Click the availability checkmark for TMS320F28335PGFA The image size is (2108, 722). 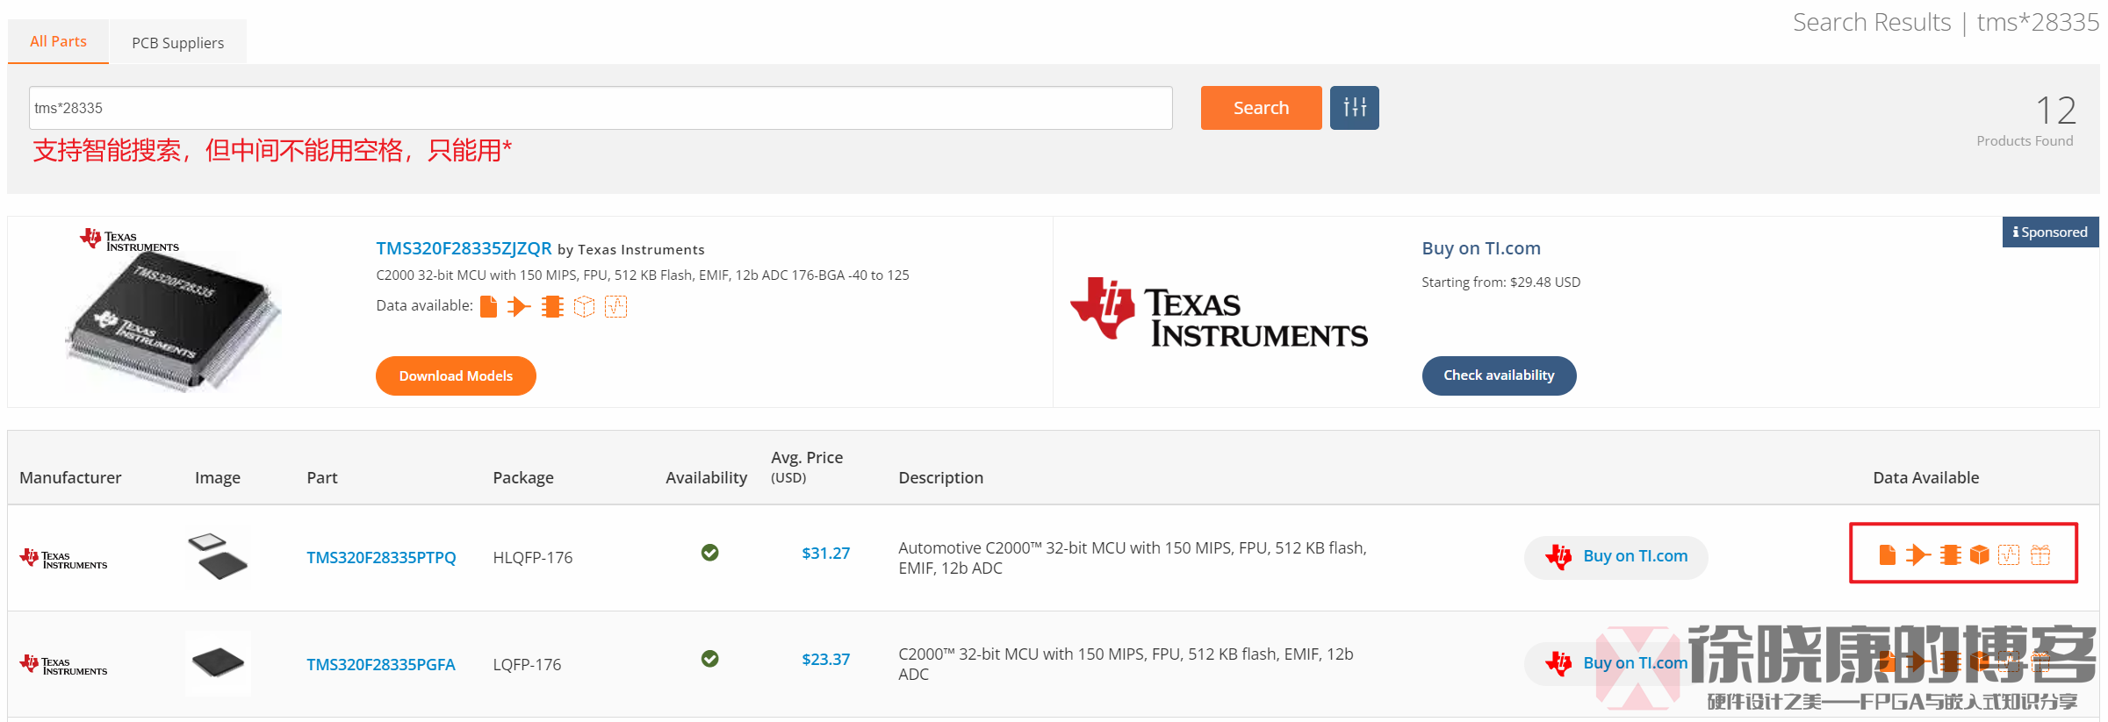tap(710, 659)
